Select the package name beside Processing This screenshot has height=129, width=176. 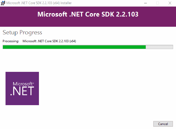49,41
